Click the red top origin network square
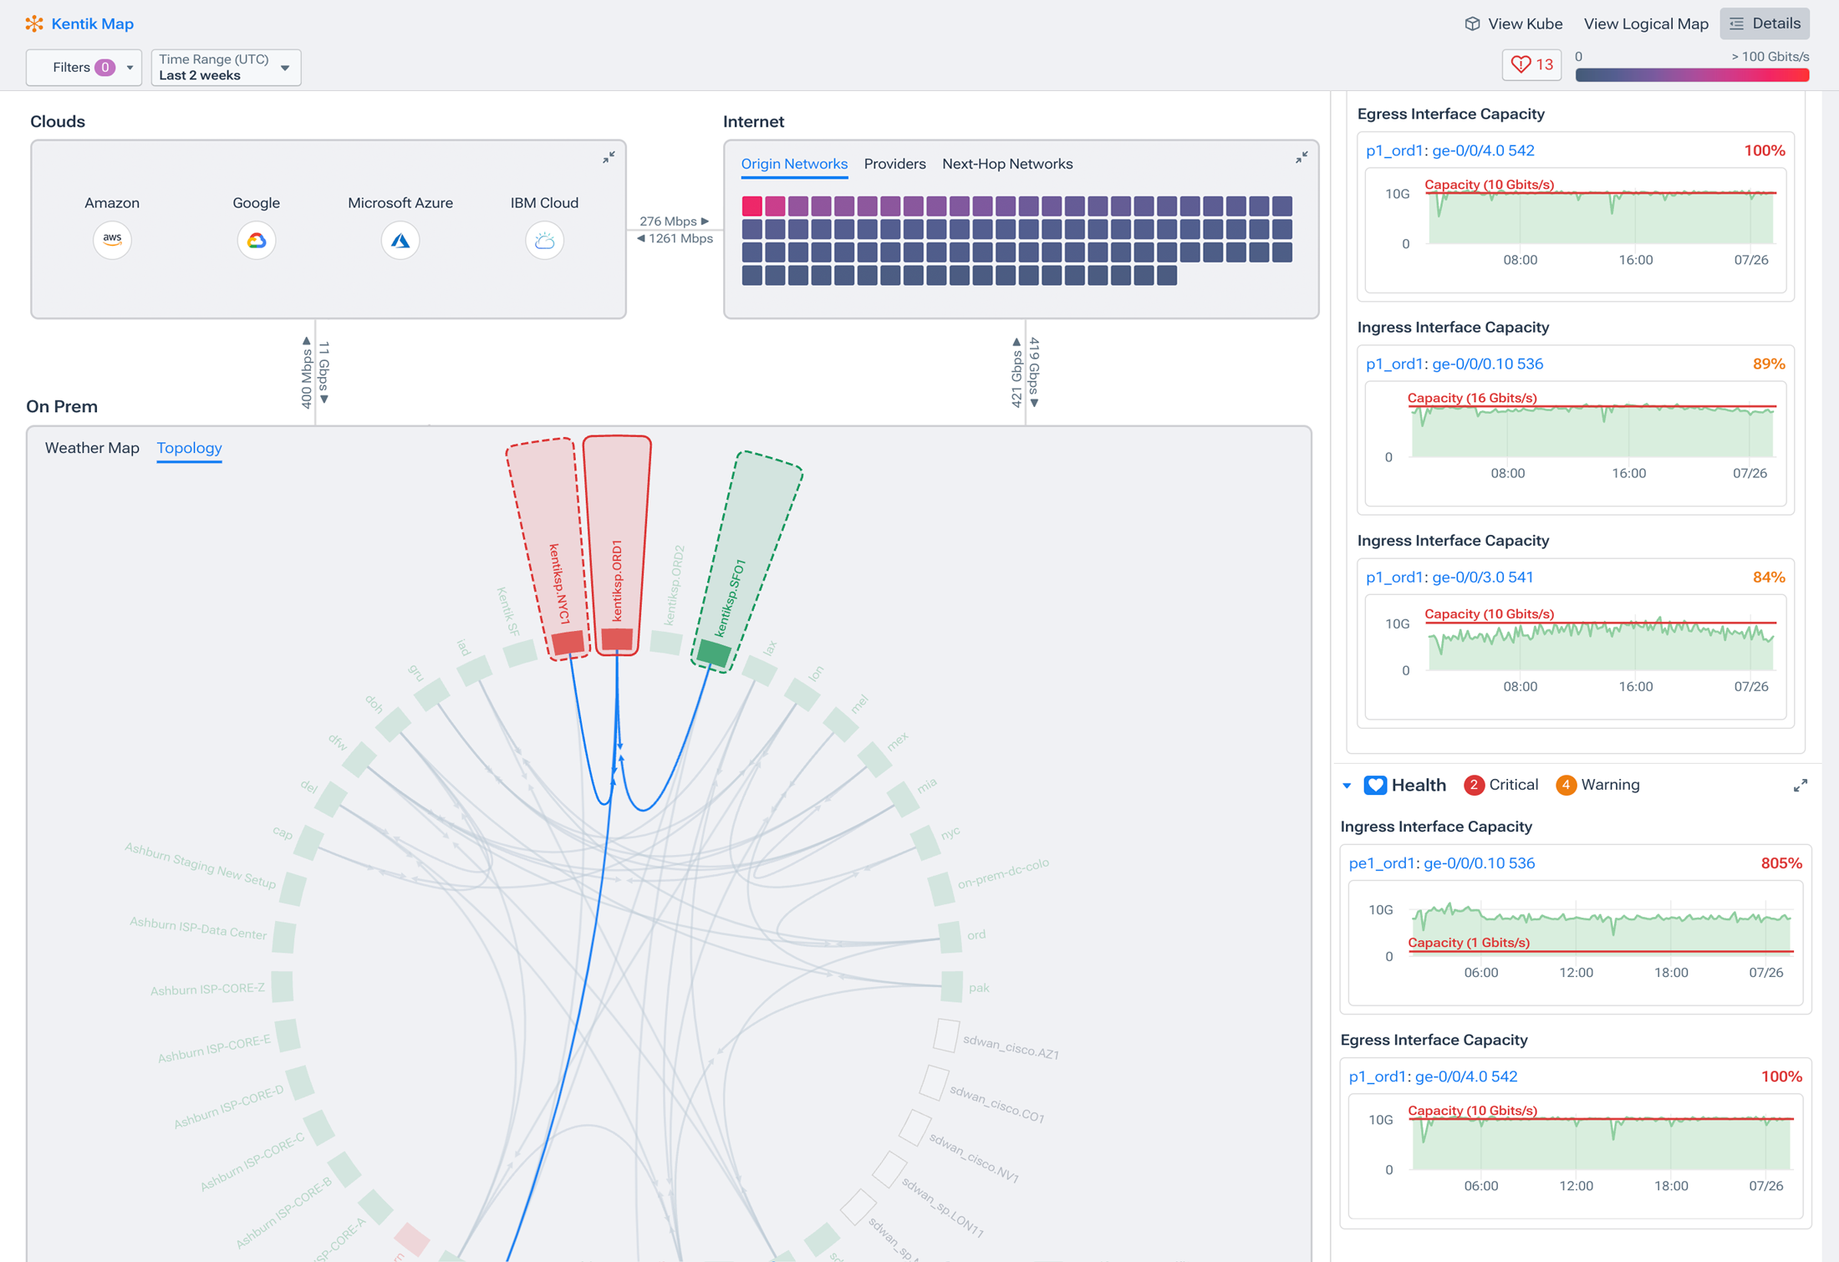1839x1262 pixels. [x=751, y=206]
